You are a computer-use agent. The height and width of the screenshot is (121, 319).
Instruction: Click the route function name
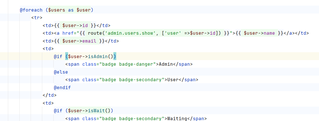(95, 33)
